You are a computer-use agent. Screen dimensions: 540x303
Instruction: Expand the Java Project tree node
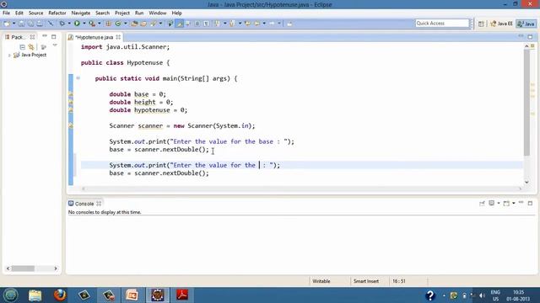click(x=9, y=55)
